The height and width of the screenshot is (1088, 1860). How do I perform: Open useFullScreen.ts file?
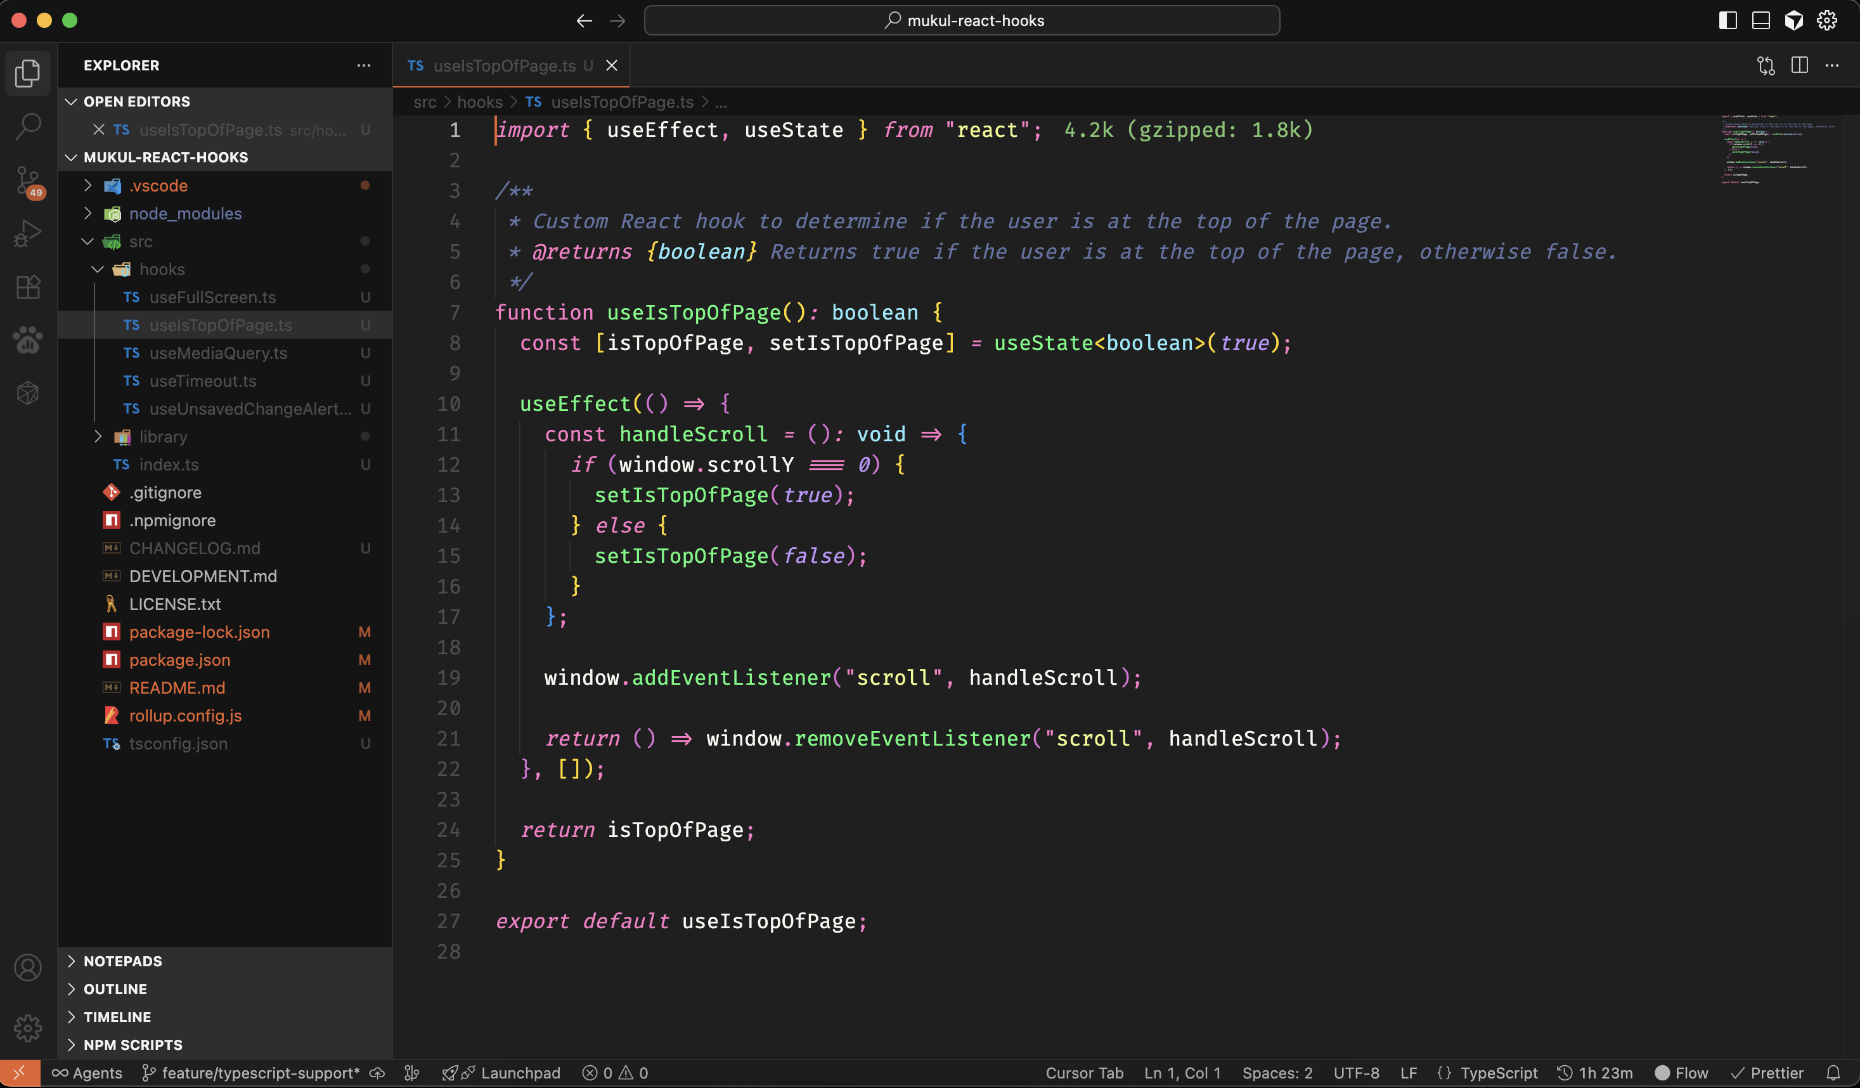tap(225, 297)
